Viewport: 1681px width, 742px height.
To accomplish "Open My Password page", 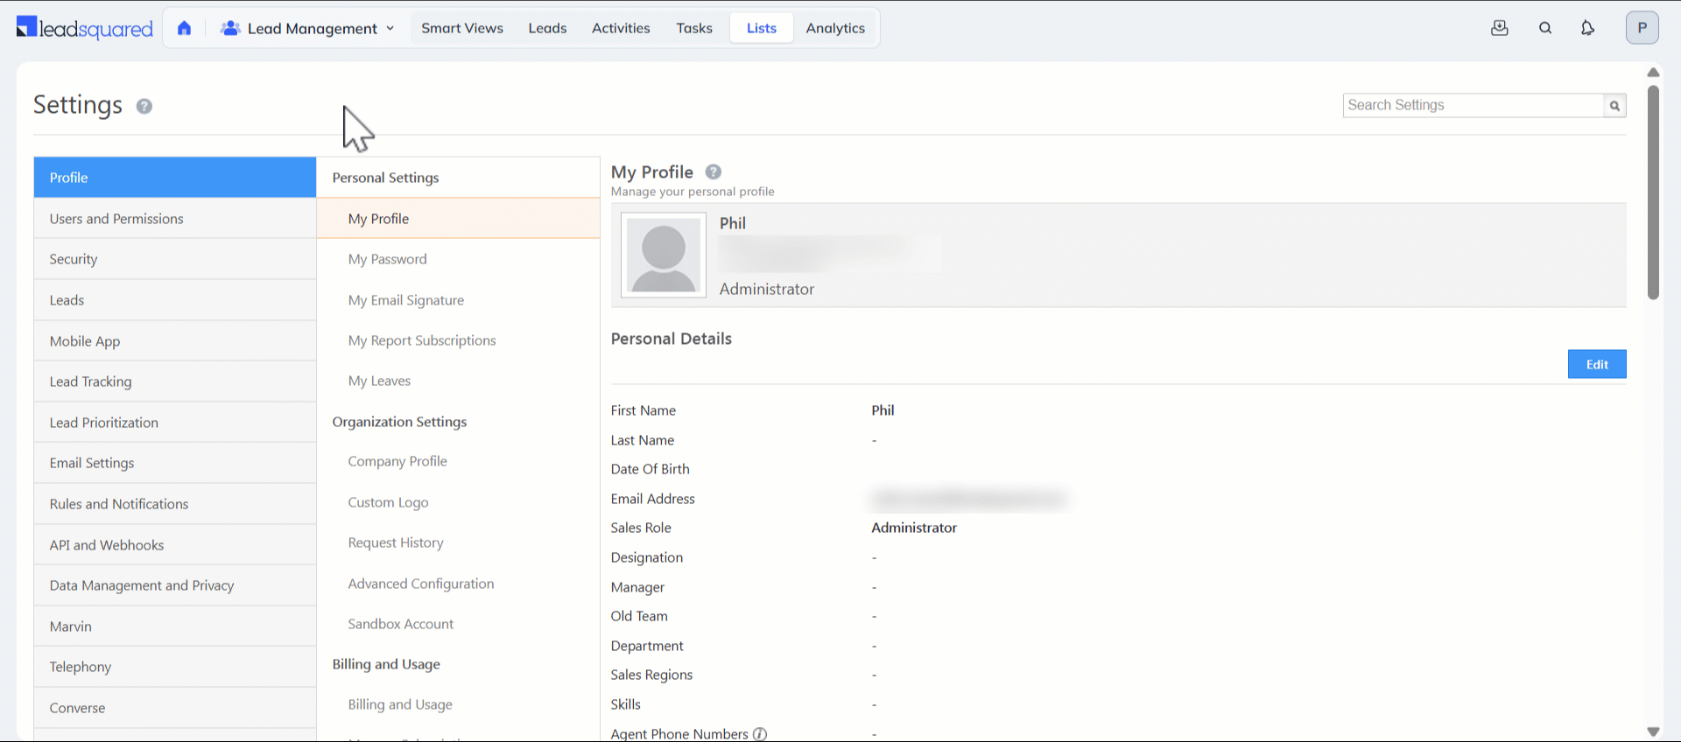I will click(x=387, y=259).
